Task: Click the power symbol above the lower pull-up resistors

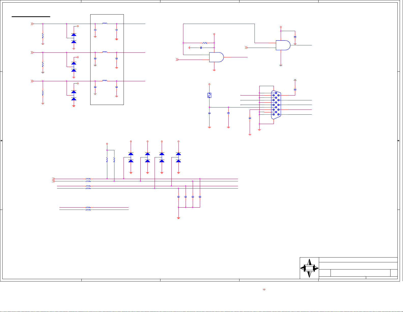Action: tap(107, 144)
